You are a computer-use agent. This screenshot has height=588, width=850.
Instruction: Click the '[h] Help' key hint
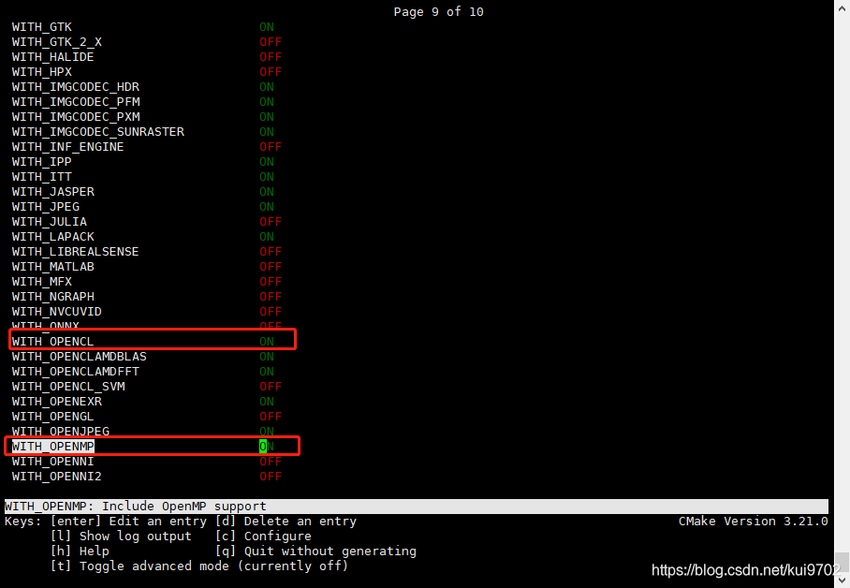(x=80, y=551)
